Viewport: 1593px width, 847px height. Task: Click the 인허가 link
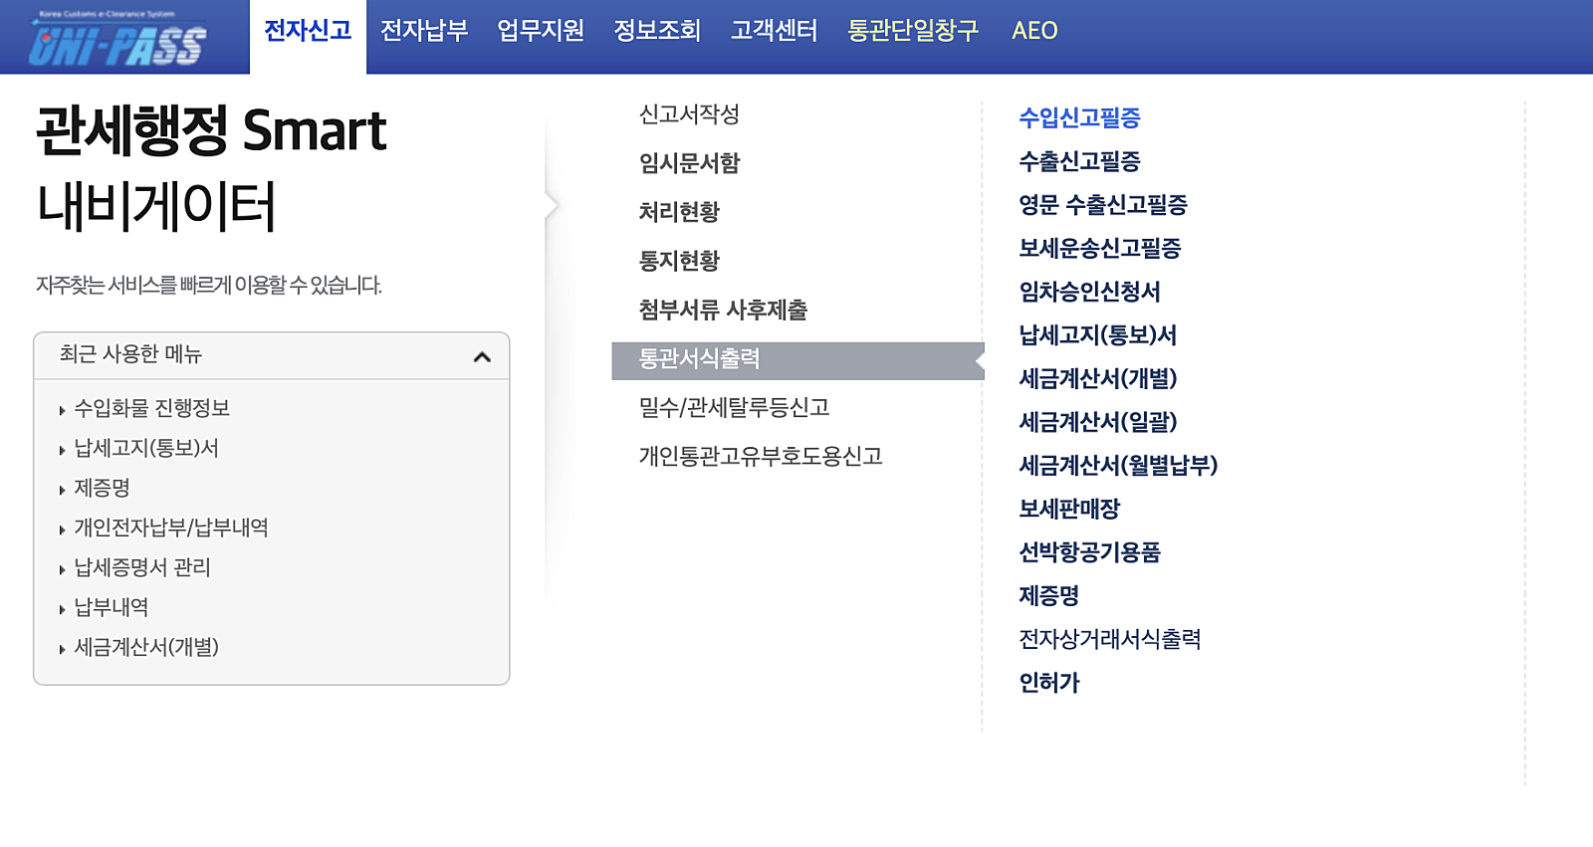(x=1048, y=683)
